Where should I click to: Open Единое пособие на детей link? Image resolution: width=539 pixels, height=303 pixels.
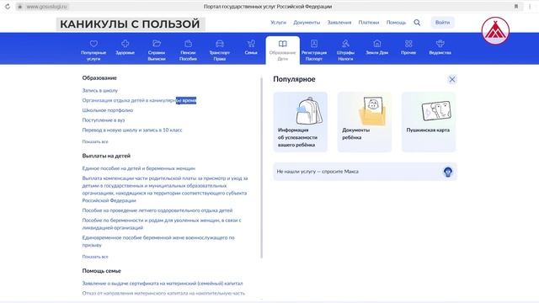coord(138,168)
